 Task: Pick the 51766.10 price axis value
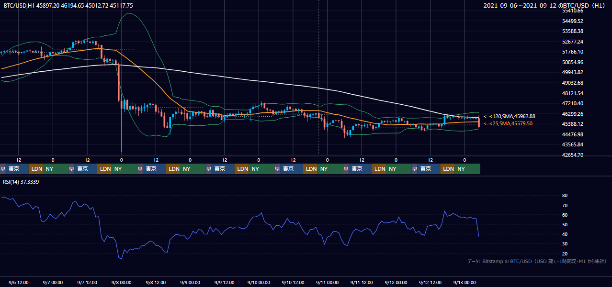tap(573, 52)
